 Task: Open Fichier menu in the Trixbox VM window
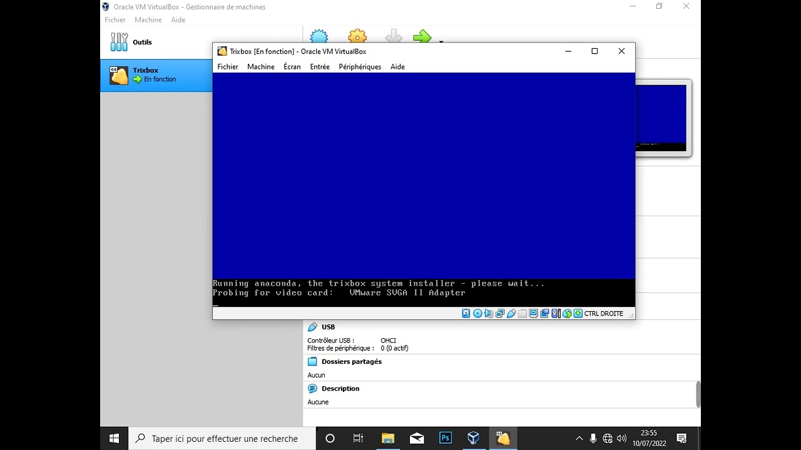coord(228,67)
